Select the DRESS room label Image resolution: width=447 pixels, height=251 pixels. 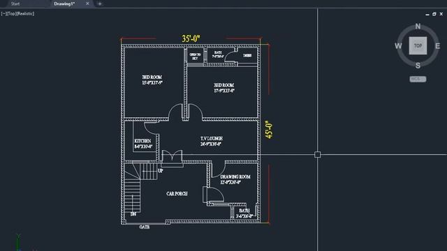(x=247, y=56)
